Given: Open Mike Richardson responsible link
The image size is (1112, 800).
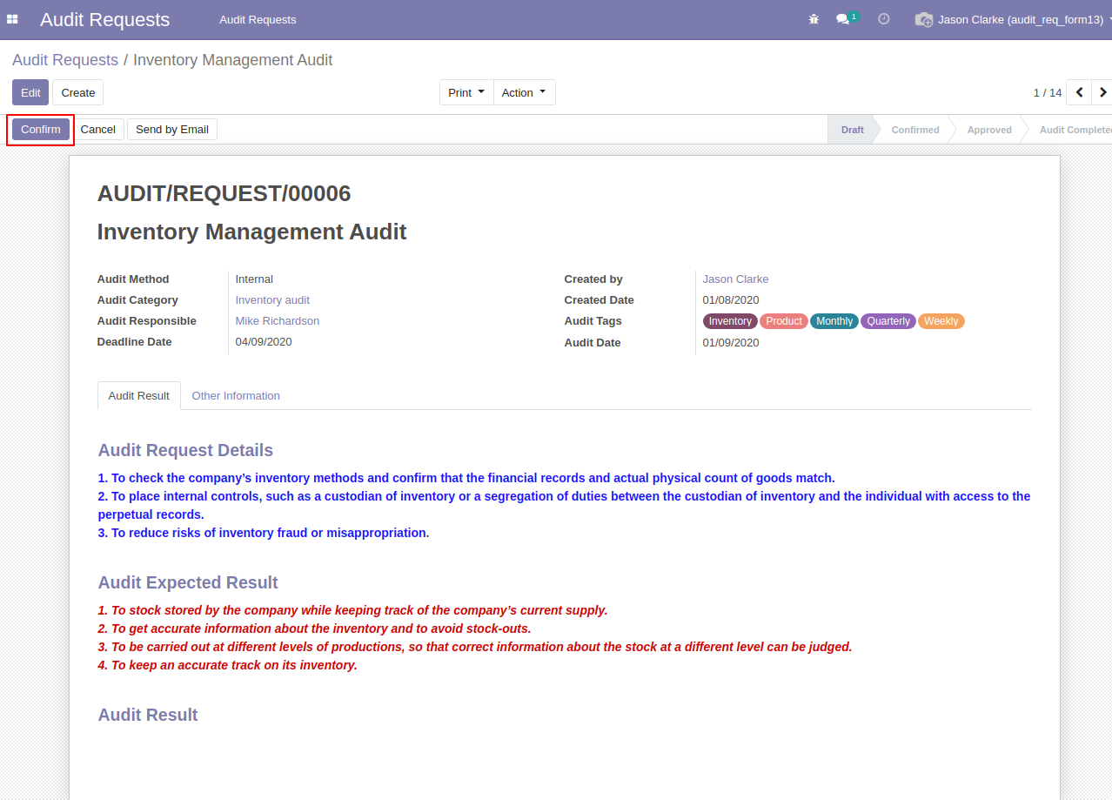Looking at the screenshot, I should [x=278, y=320].
